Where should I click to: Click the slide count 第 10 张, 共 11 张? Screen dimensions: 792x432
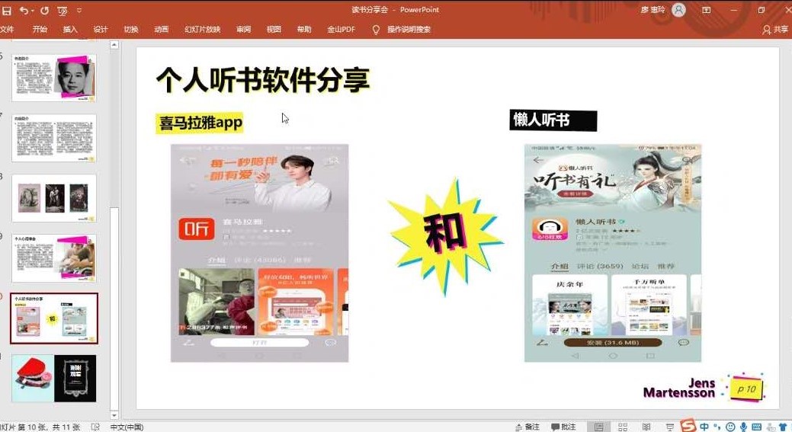[40, 427]
